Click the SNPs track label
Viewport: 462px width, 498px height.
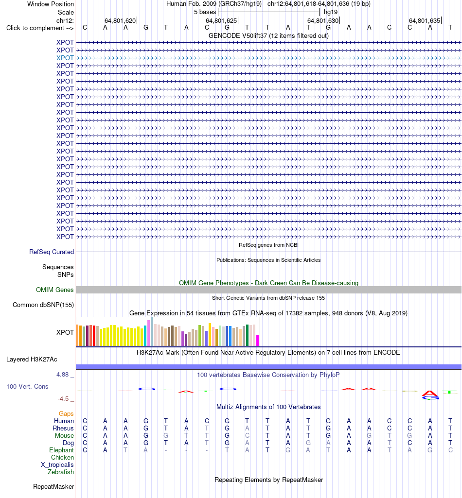(x=66, y=275)
